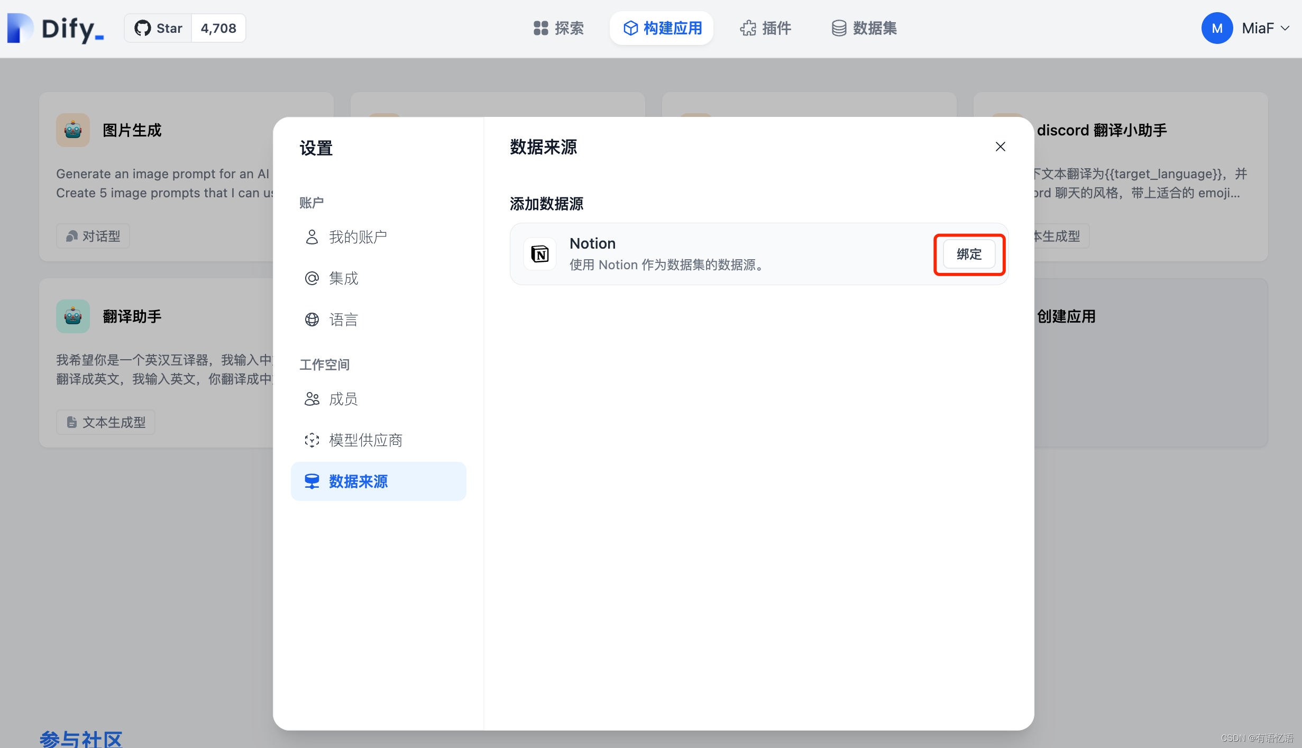Open the 探索 tab
Viewport: 1302px width, 748px height.
tap(558, 28)
